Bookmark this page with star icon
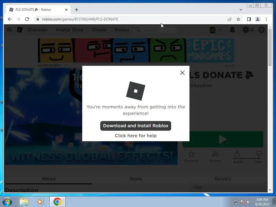The image size is (276, 207). (x=238, y=19)
